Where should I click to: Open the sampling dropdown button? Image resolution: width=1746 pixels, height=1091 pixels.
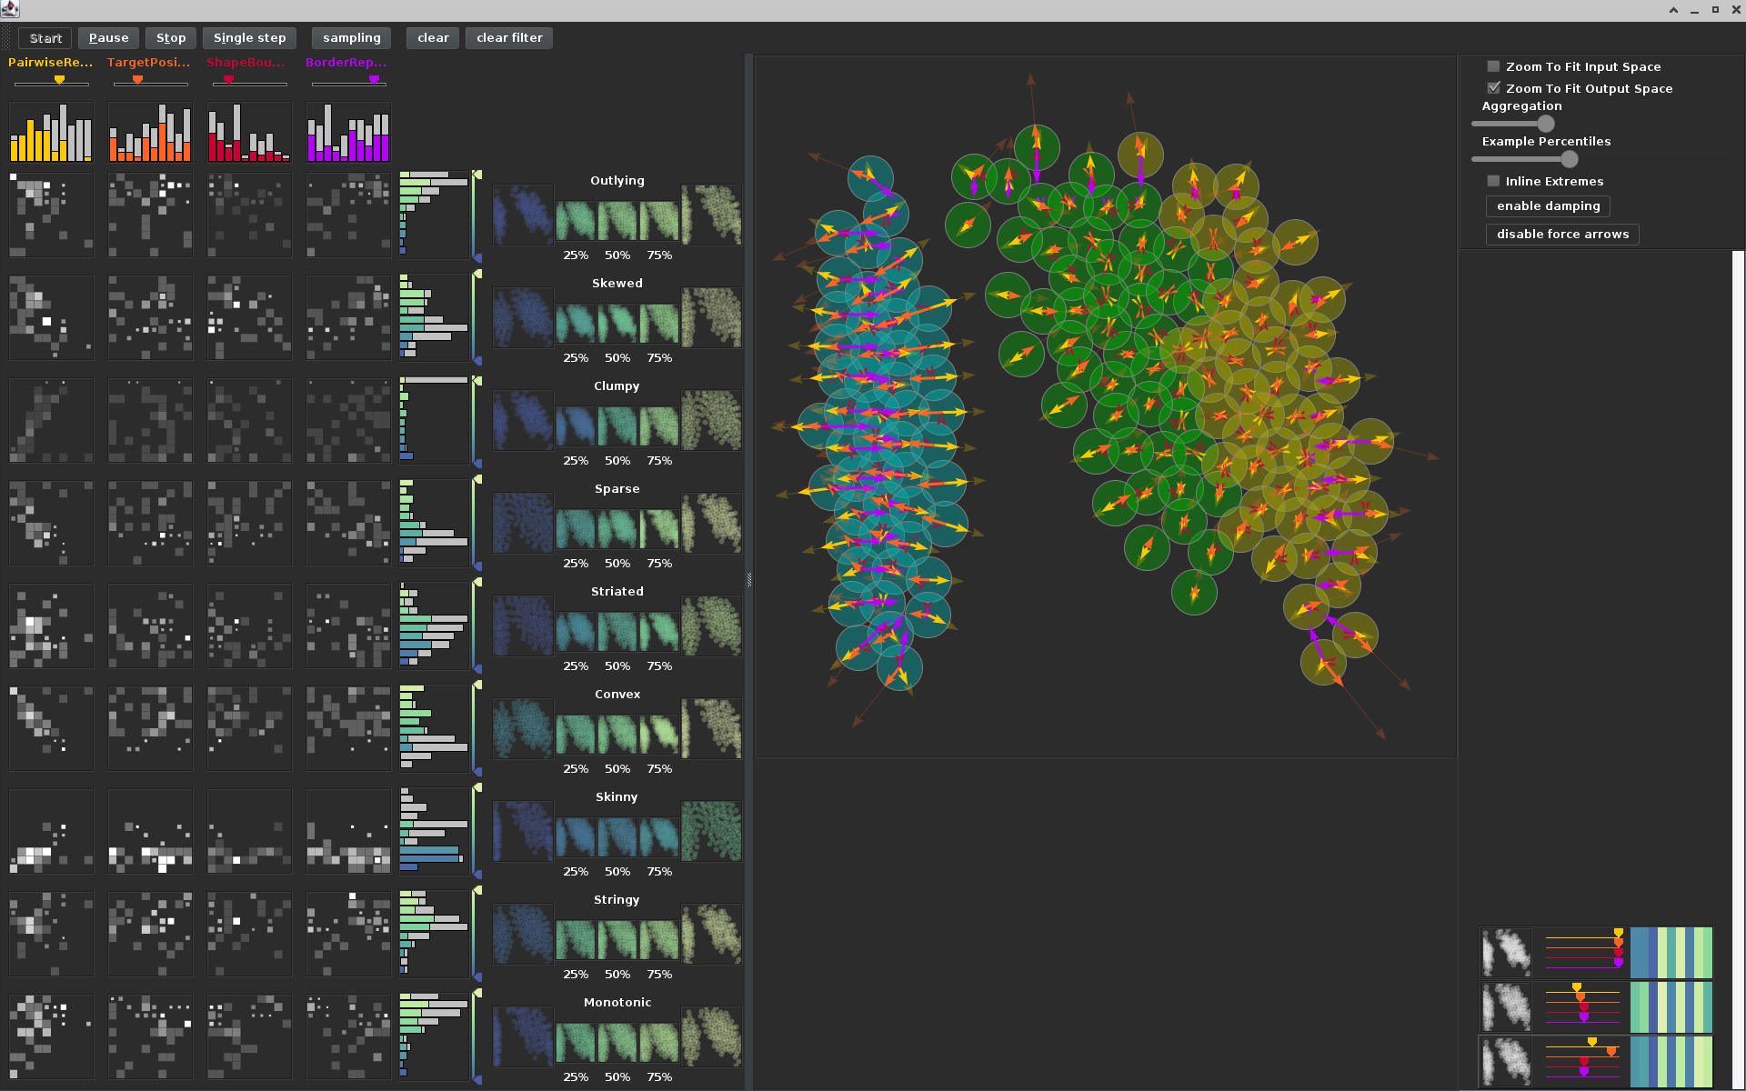[x=351, y=37]
